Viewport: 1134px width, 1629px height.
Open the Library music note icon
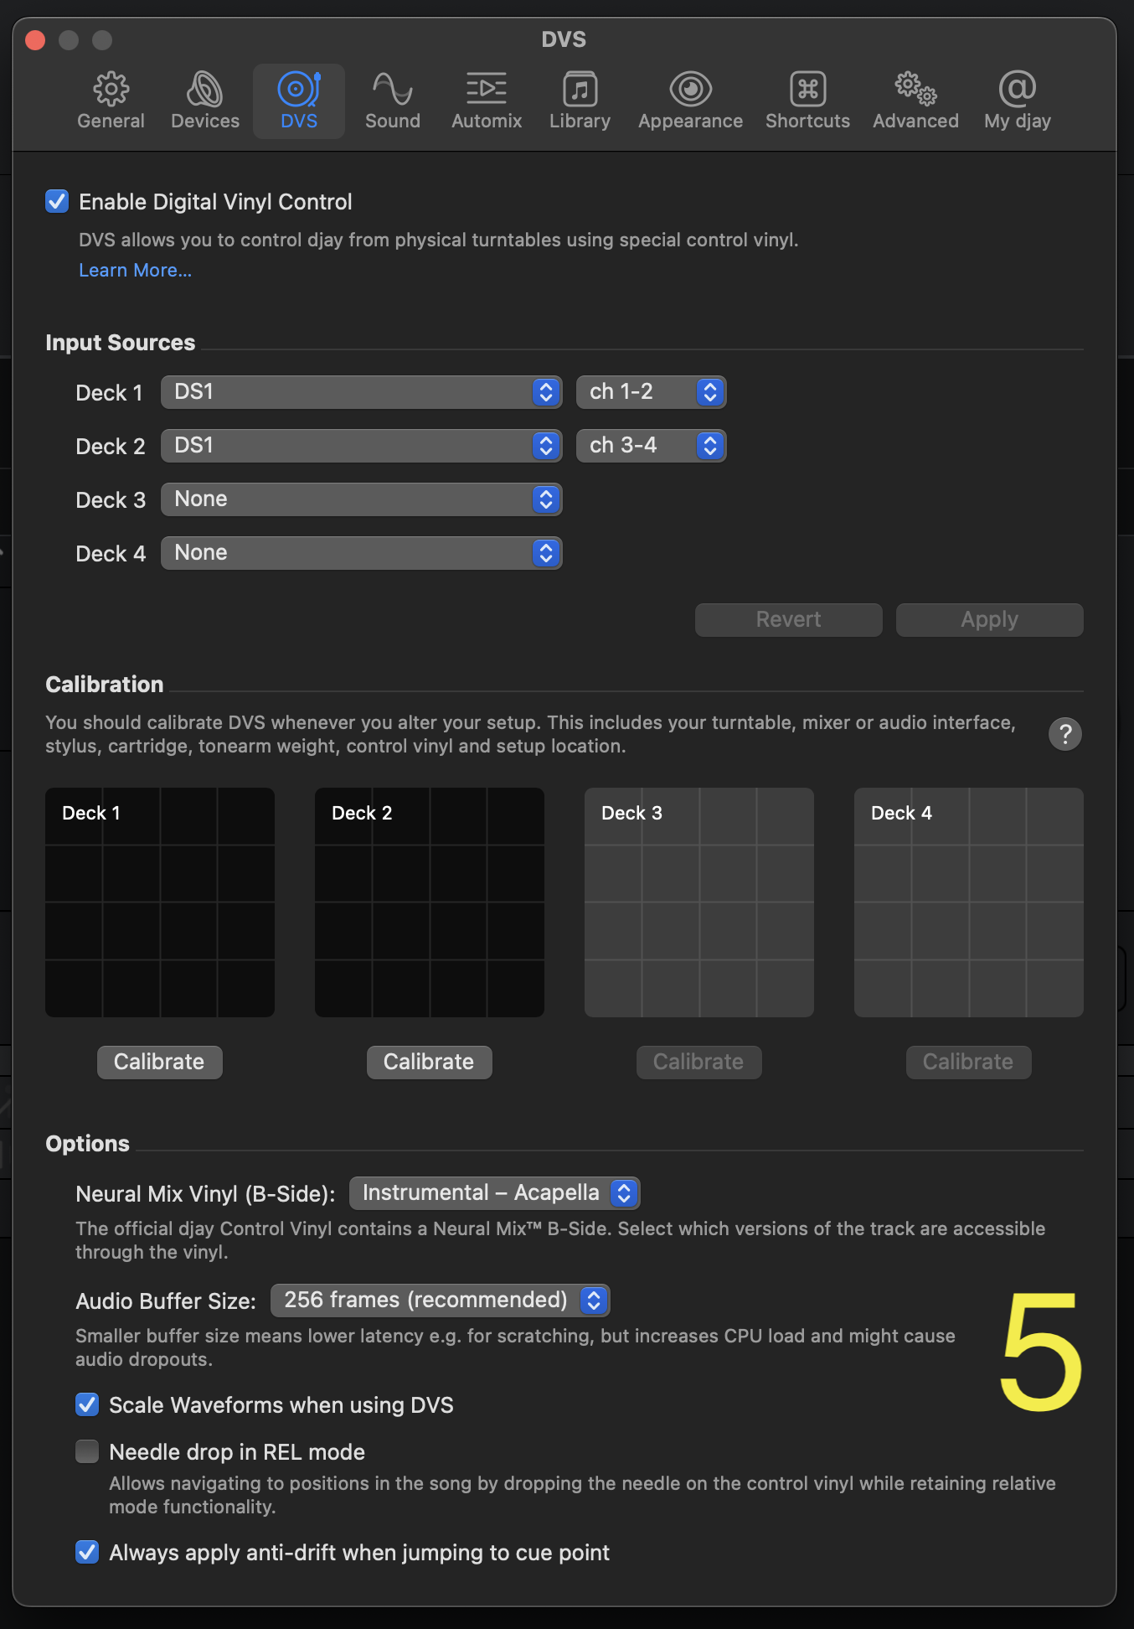pos(580,90)
